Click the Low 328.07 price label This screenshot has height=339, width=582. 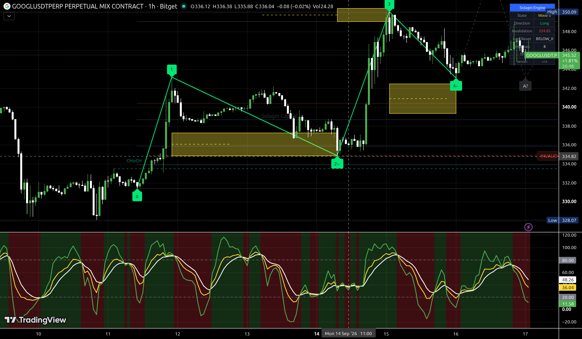point(563,220)
